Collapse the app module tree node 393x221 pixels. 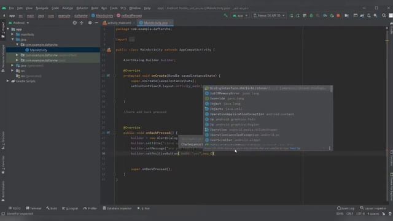click(8, 29)
